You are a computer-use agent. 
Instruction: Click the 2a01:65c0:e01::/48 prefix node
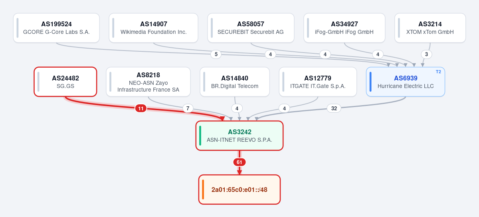tap(239, 190)
